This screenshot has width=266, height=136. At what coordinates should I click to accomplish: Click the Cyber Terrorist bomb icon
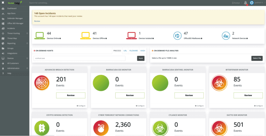(x=101, y=128)
